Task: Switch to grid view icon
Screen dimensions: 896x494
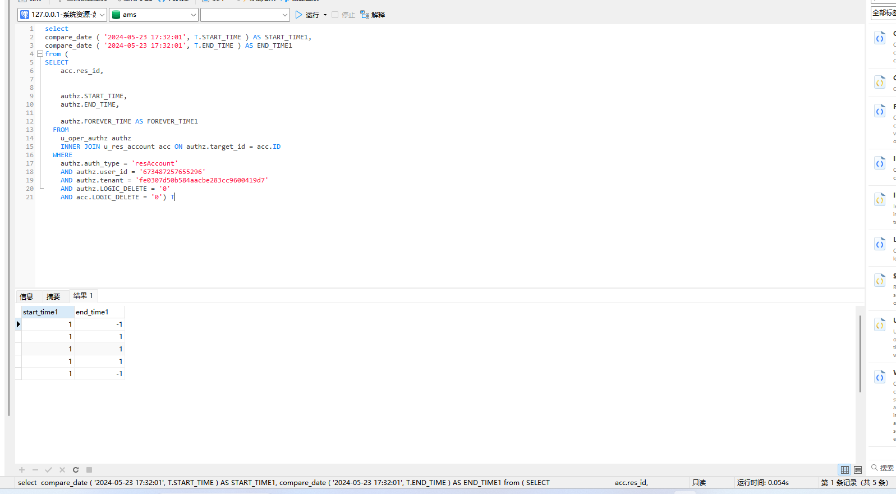Action: point(845,470)
